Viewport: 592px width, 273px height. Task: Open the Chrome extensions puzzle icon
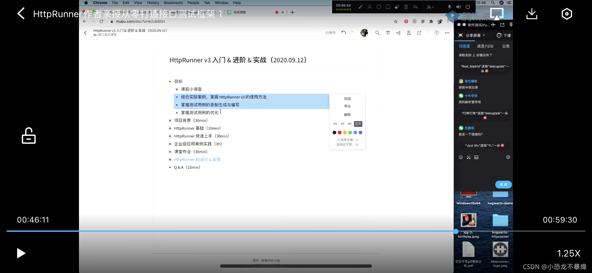tap(431, 21)
